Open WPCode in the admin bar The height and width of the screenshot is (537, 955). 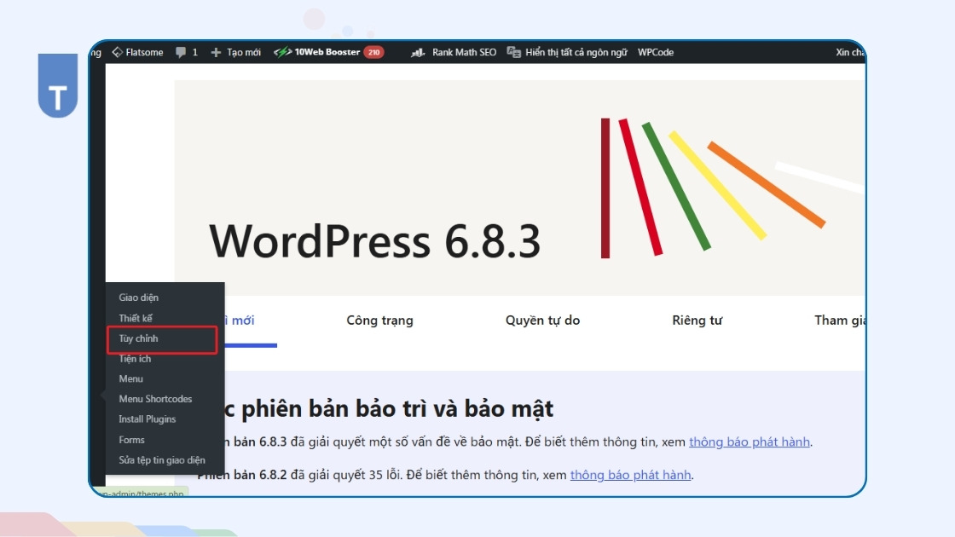point(656,52)
